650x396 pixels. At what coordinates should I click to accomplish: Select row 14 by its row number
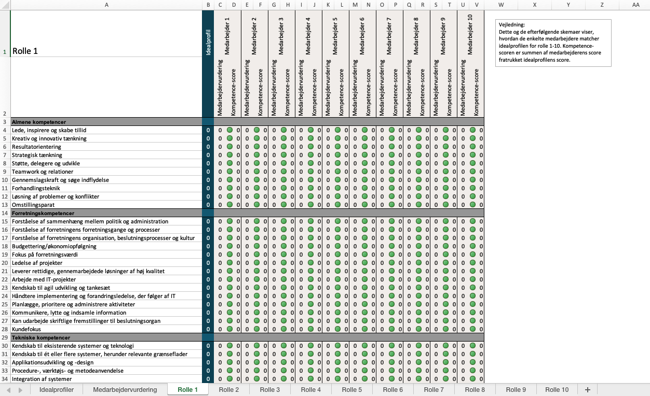pos(5,213)
